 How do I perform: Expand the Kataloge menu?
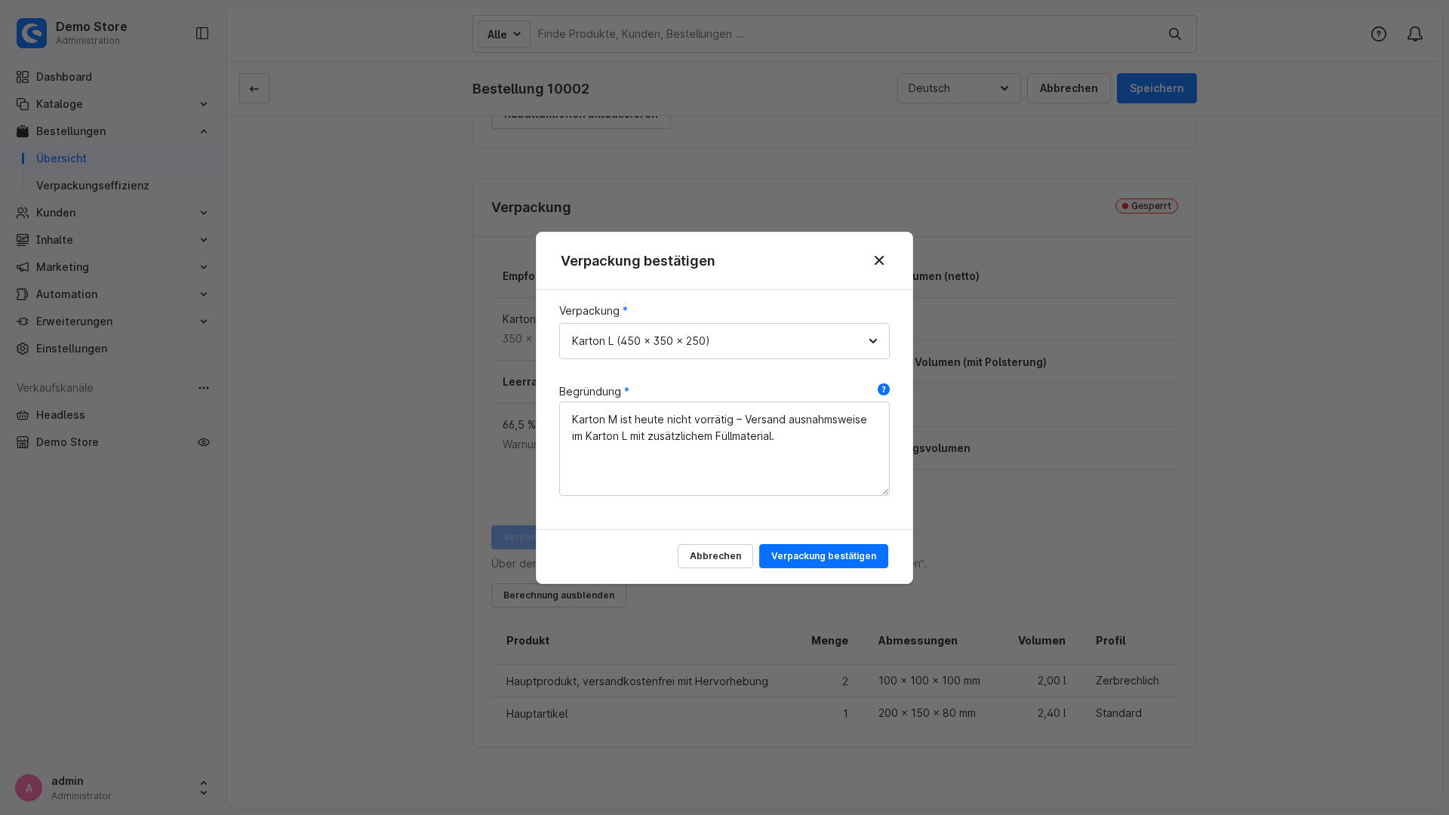click(x=113, y=104)
